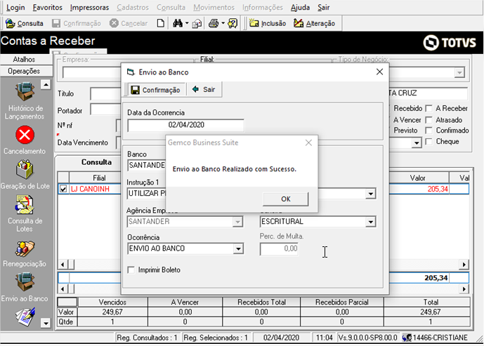Open Histórico de Lançamentos shortcut icon
The height and width of the screenshot is (346, 484).
(25, 91)
